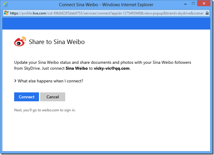This screenshot has height=155, width=214.
Task: Click the bold vicky-vic@qq.com email address
Action: (x=112, y=68)
